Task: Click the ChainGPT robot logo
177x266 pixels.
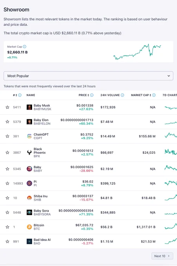Action: (x=29, y=136)
